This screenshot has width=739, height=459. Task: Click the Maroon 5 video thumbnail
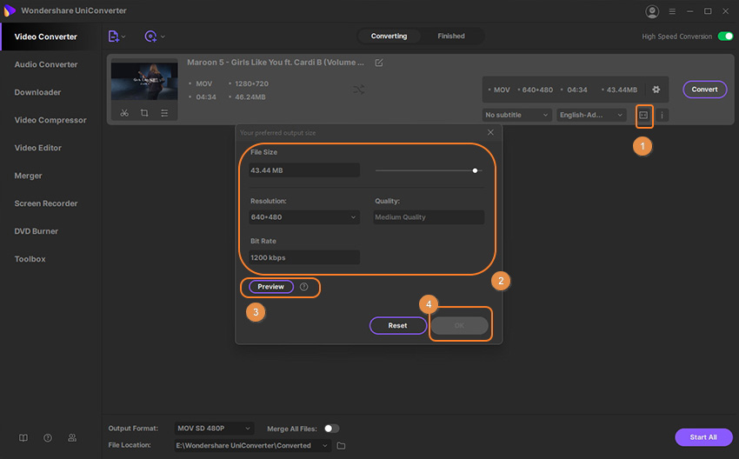coord(144,81)
